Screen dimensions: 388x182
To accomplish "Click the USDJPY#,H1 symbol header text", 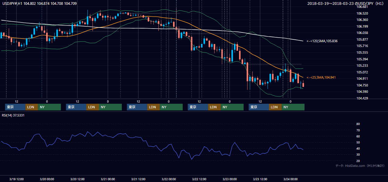I will point(39,3).
